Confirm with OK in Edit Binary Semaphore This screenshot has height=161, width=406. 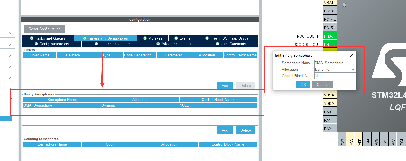(303, 84)
